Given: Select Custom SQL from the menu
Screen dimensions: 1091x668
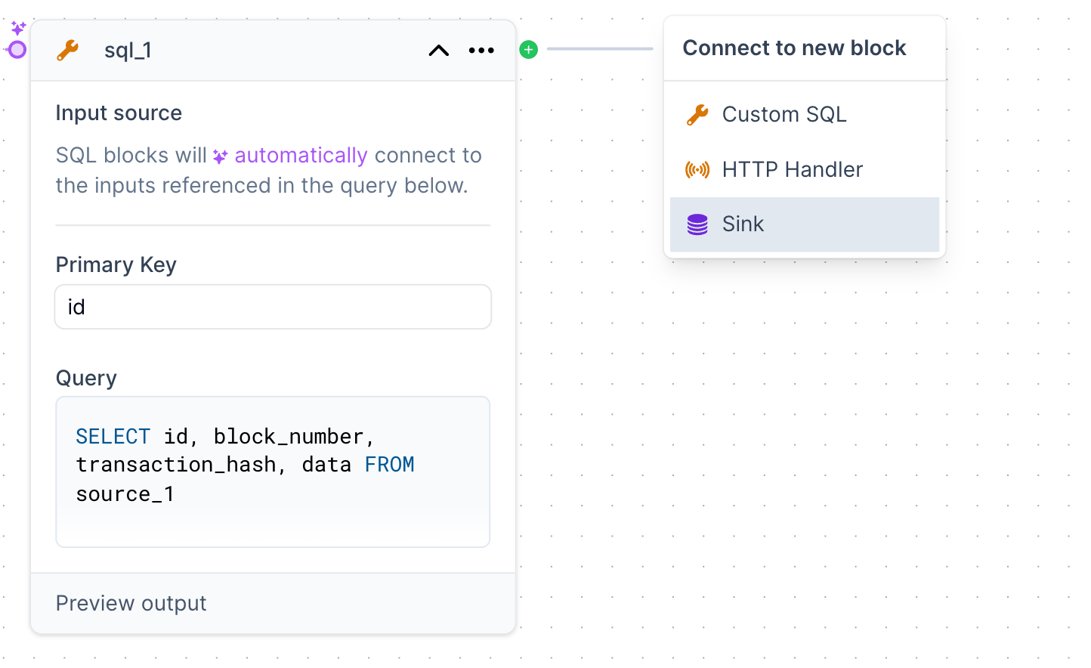Looking at the screenshot, I should coord(784,115).
